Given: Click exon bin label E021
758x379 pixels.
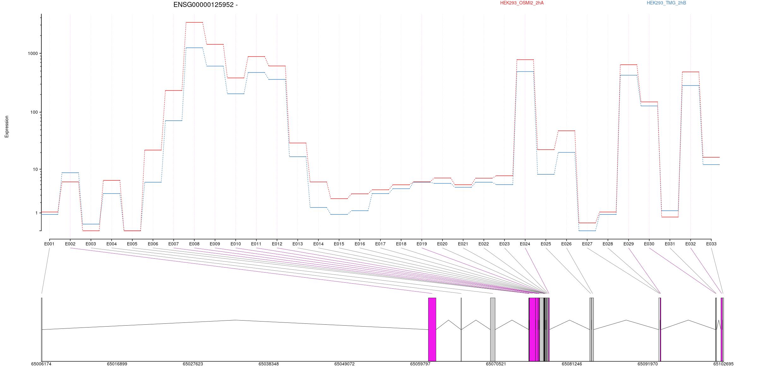Looking at the screenshot, I should [463, 244].
